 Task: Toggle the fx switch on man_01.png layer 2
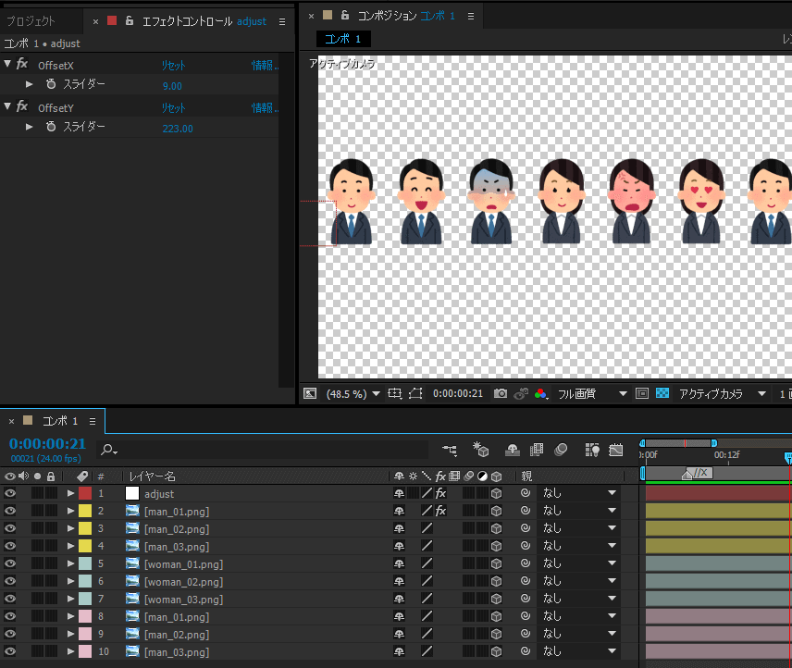click(x=441, y=511)
